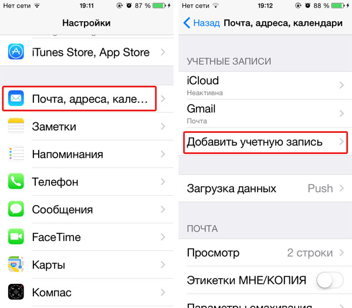
Task: Open the Mail envelope icon
Action: pyautogui.click(x=16, y=98)
